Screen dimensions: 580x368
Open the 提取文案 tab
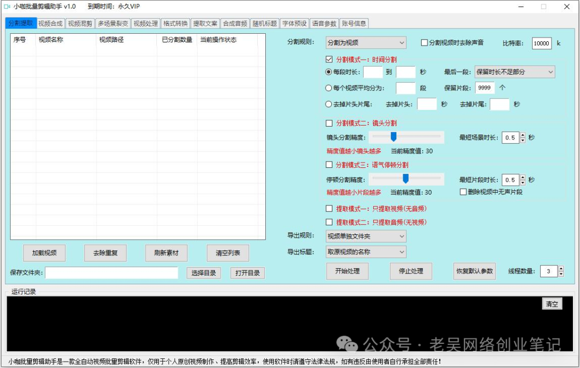(x=205, y=23)
